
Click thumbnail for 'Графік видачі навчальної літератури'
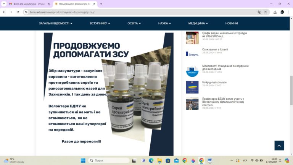pyautogui.click(x=192, y=37)
